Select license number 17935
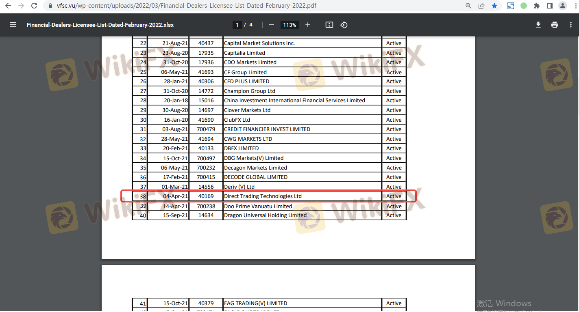579x312 pixels. click(x=206, y=53)
